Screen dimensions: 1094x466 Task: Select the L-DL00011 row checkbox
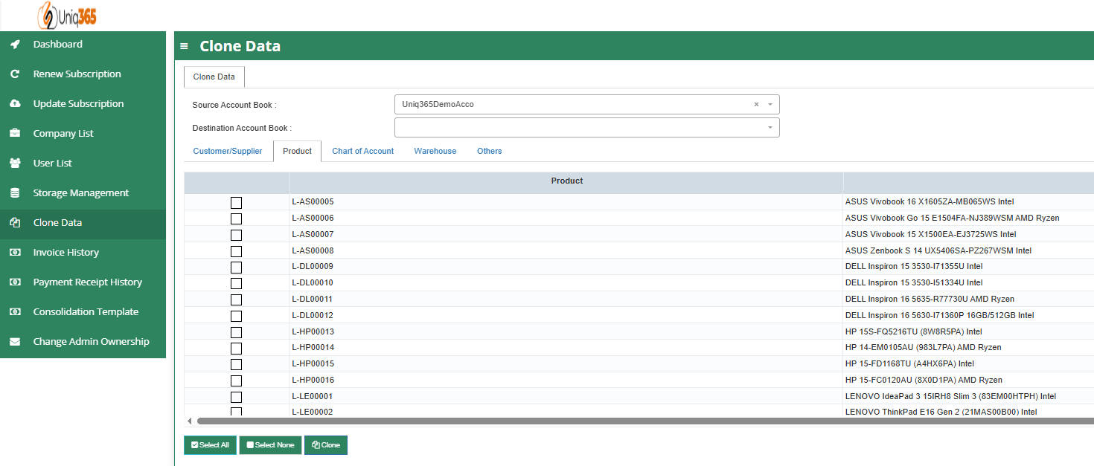[x=236, y=300]
